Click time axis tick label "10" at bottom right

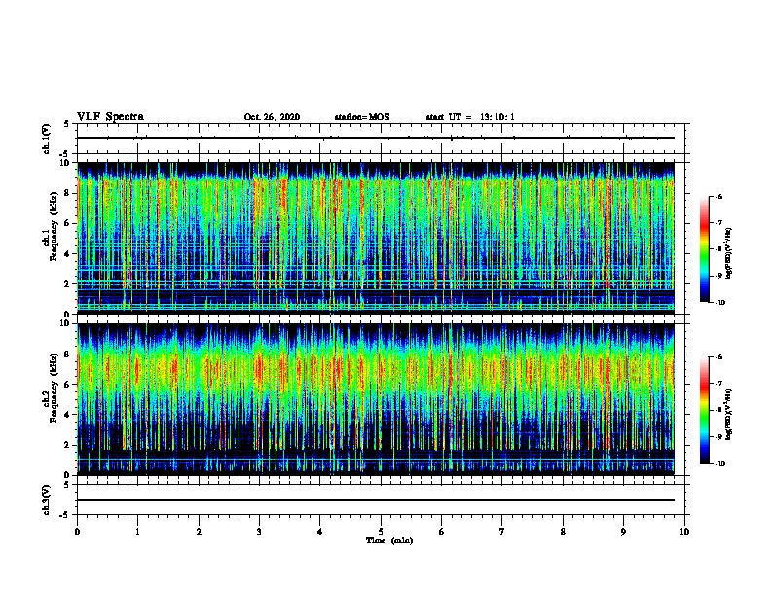684,532
